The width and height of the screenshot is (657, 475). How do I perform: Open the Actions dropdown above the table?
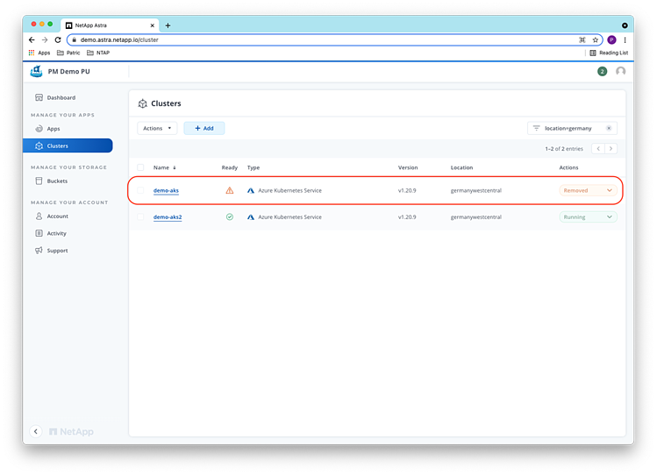pyautogui.click(x=157, y=128)
